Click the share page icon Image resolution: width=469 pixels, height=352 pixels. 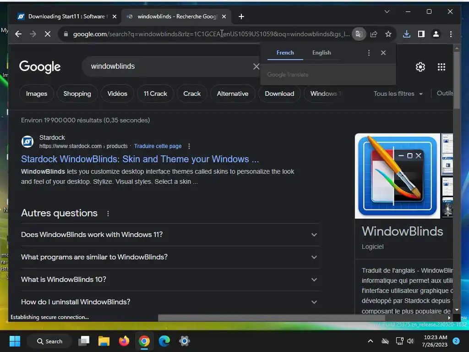click(x=374, y=34)
